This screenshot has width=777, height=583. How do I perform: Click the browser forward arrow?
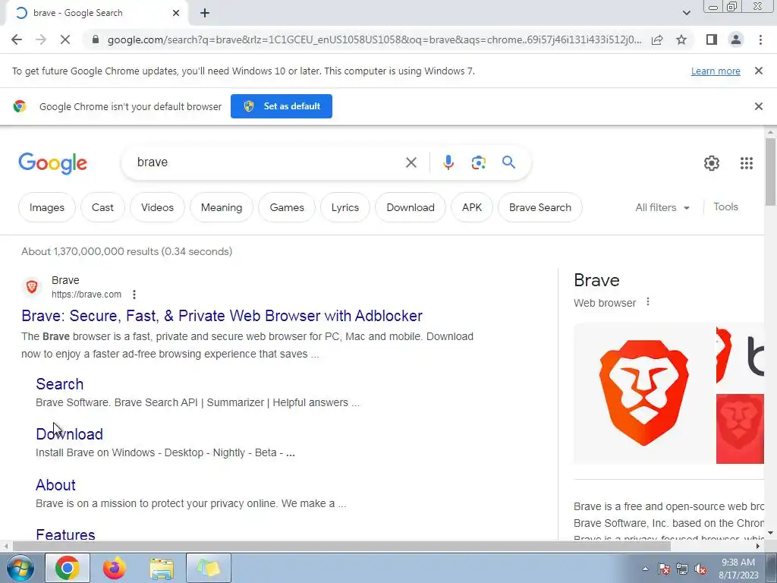tap(41, 39)
